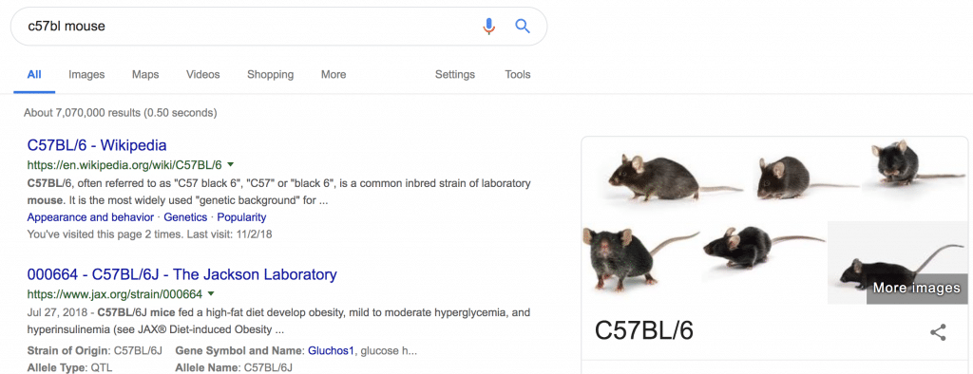The width and height of the screenshot is (973, 374).
Task: Follow the Appearance and behavior sublink
Action: [90, 217]
